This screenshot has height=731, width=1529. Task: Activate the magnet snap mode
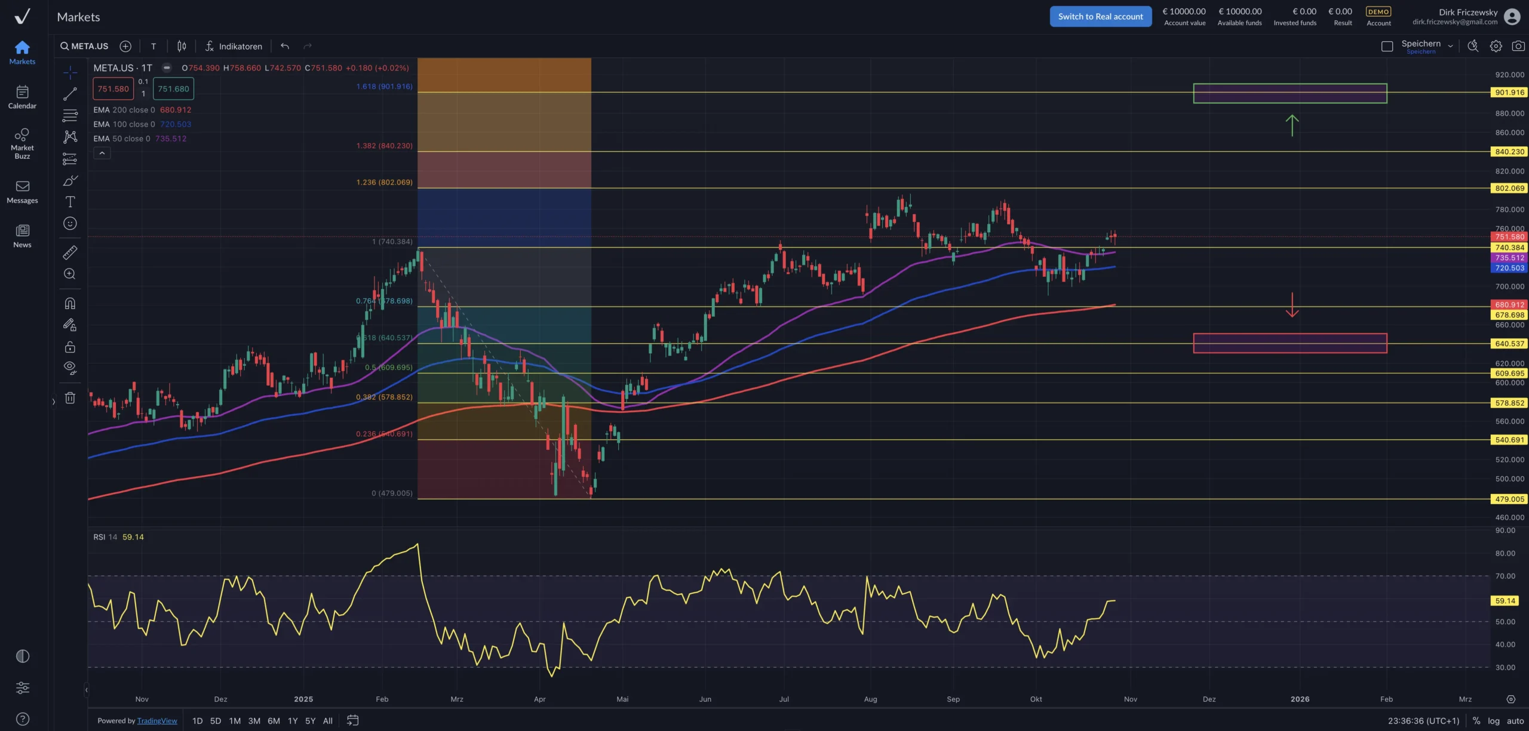[70, 303]
